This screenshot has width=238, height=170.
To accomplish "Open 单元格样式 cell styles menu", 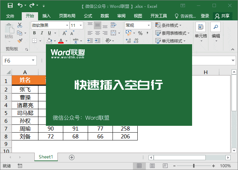I will pyautogui.click(x=170, y=41).
